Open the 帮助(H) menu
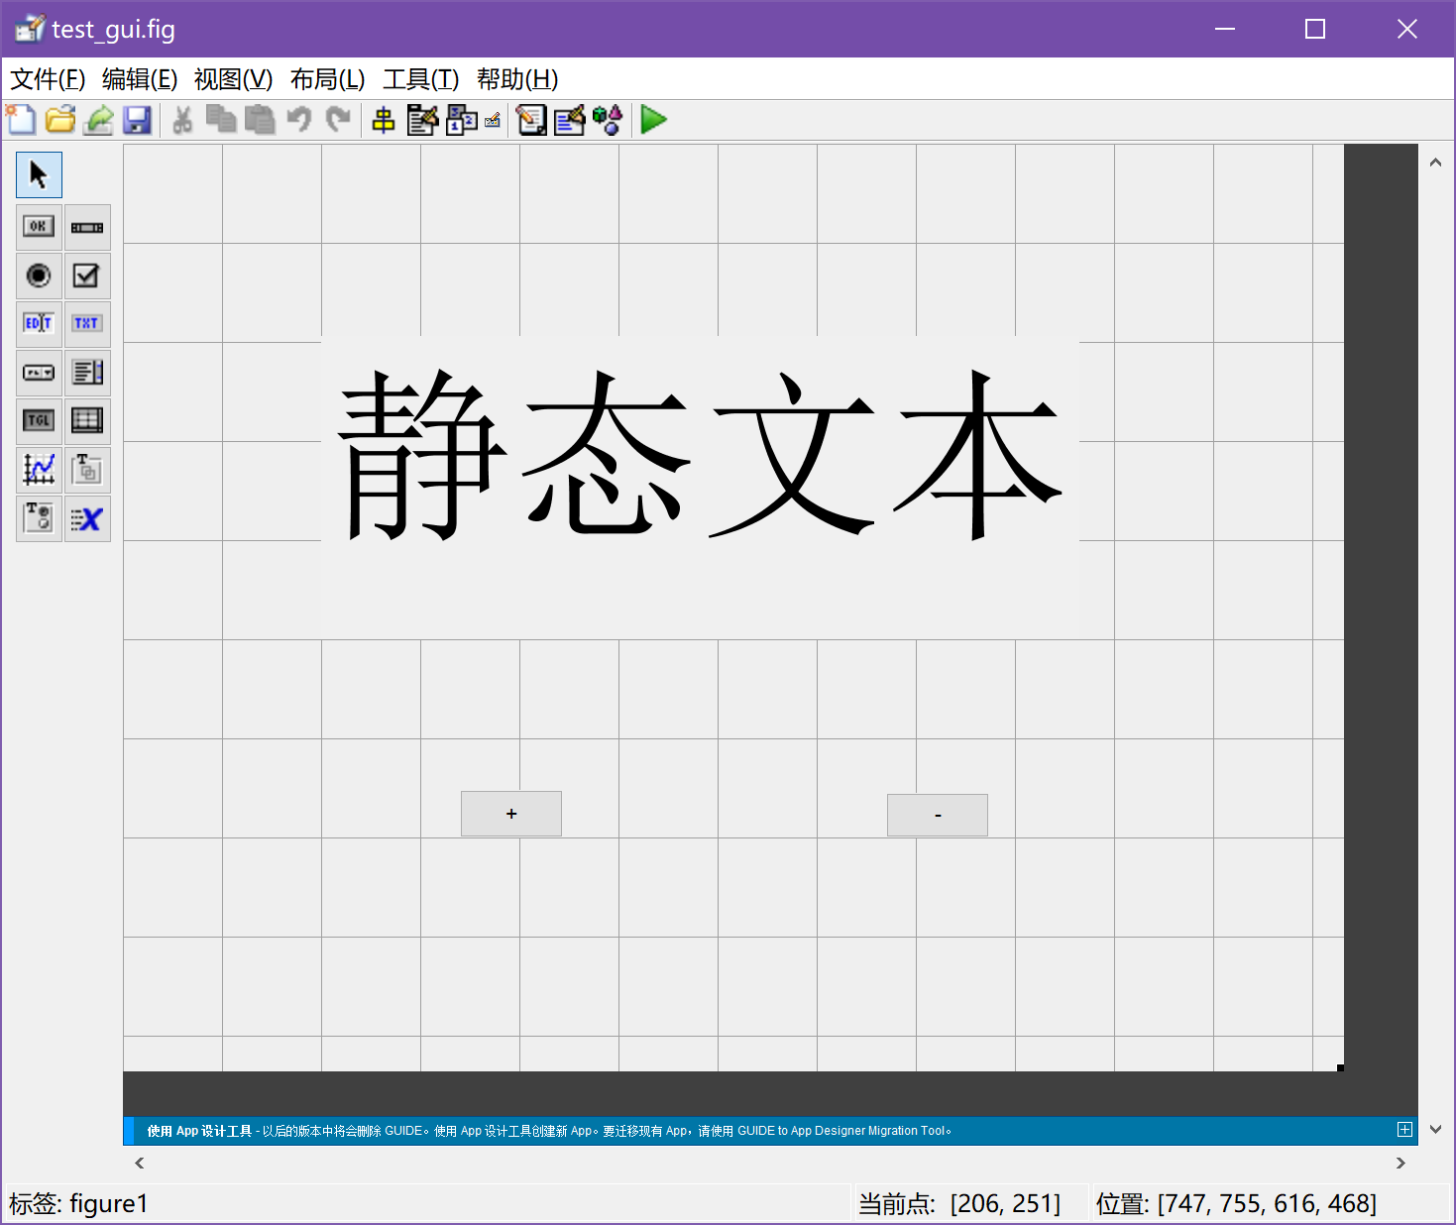This screenshot has height=1225, width=1456. (517, 79)
